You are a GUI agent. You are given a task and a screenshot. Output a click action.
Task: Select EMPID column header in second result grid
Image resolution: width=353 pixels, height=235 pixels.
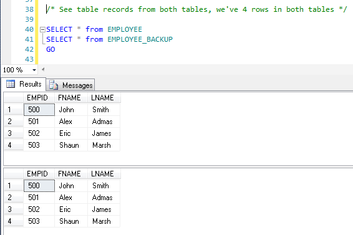39,174
